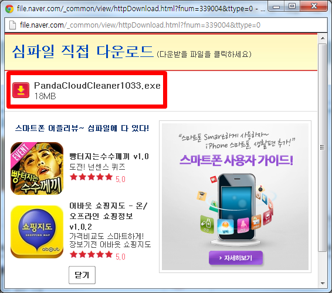The height and width of the screenshot is (293, 332).
Task: Open the 빵터지는 수수께끼 app thumbnail
Action: [x=37, y=169]
